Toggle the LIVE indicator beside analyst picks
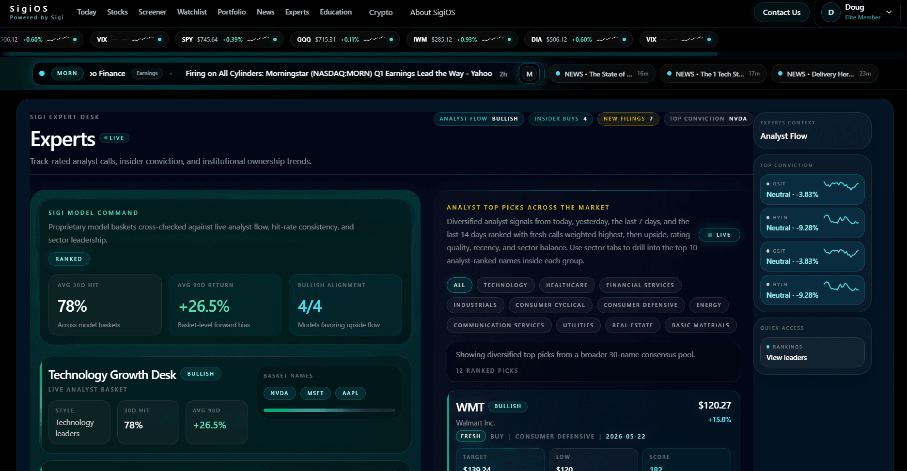This screenshot has height=471, width=907. coord(719,235)
